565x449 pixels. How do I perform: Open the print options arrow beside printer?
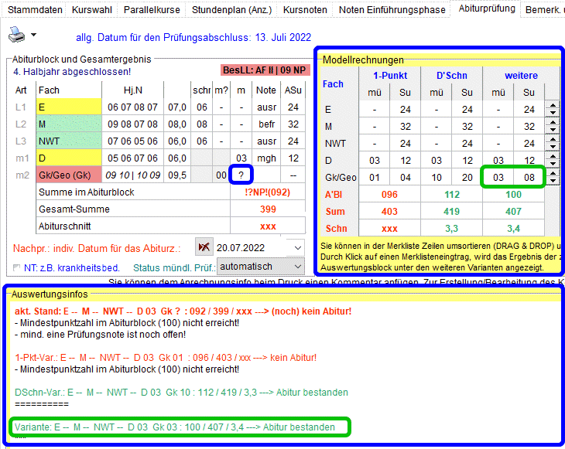(33, 36)
